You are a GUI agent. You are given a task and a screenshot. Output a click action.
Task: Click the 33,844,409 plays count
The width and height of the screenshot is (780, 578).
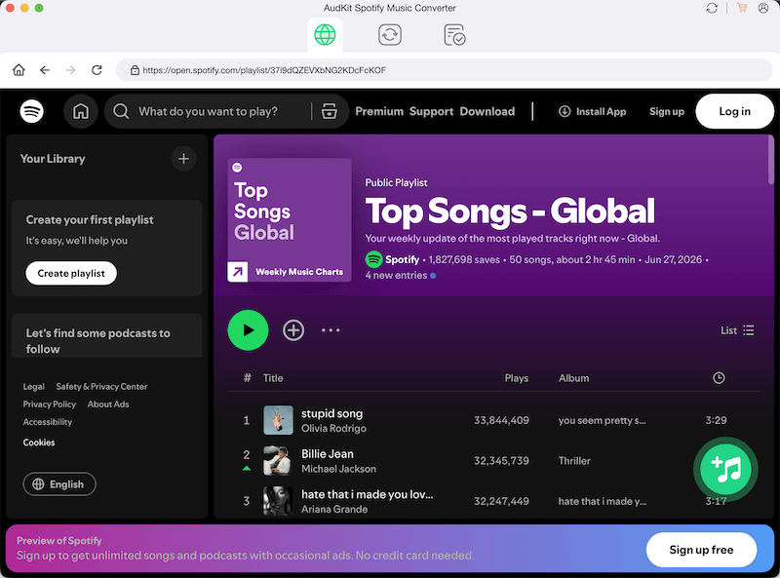[501, 420]
